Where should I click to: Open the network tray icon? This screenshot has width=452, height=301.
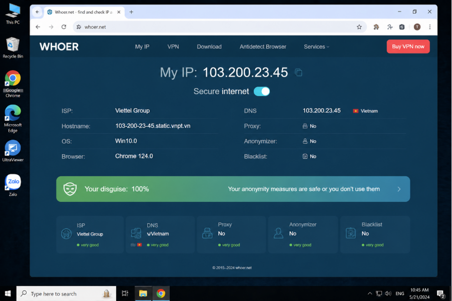tap(379, 293)
